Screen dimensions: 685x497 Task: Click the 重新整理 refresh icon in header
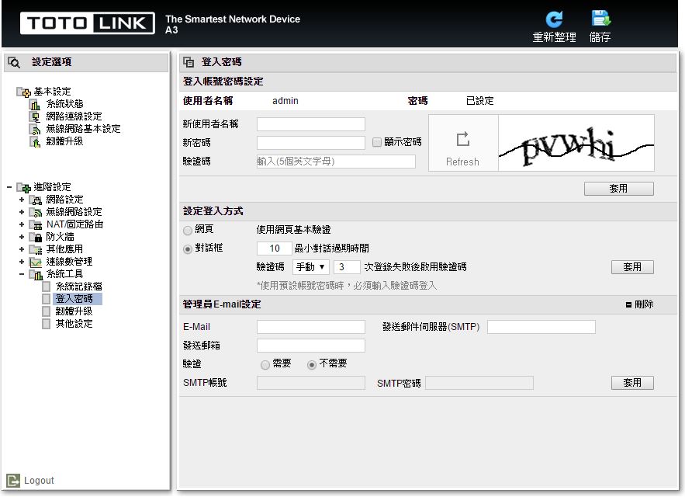pyautogui.click(x=554, y=19)
